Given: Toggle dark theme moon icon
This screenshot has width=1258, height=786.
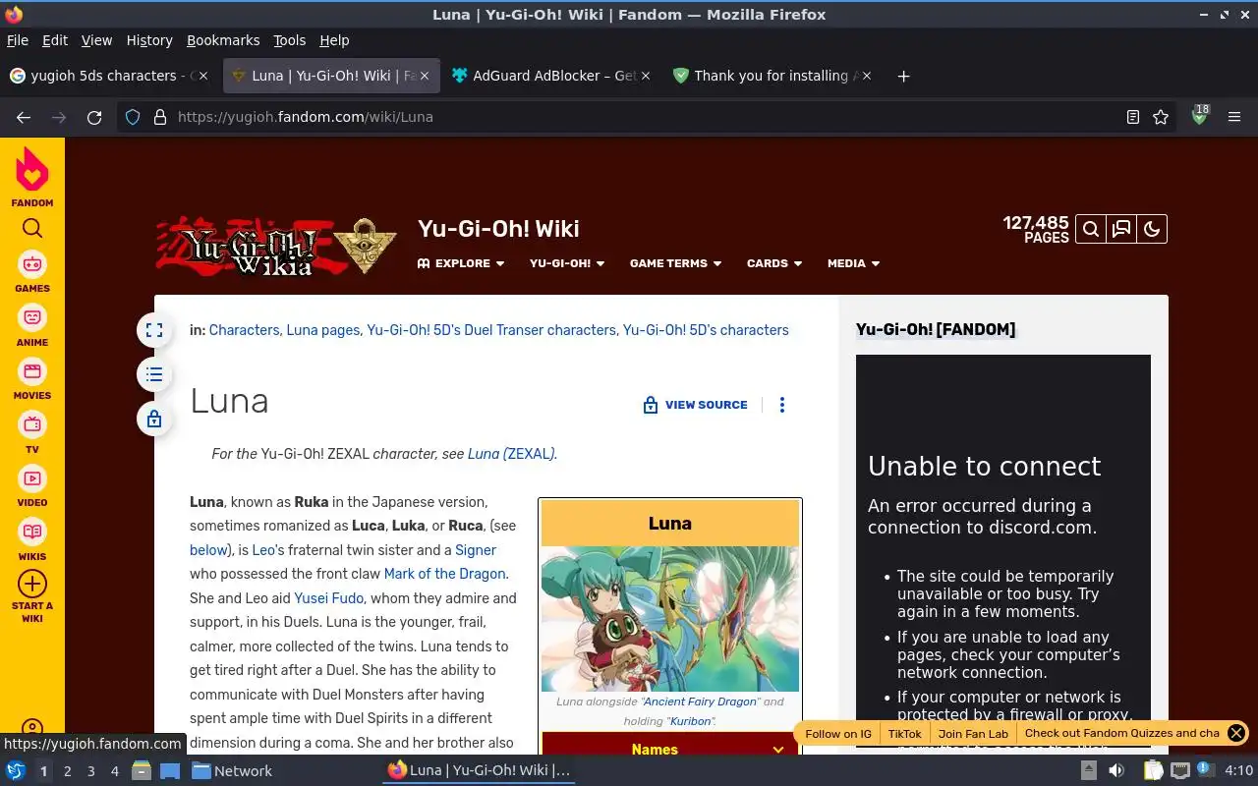Looking at the screenshot, I should [1152, 229].
